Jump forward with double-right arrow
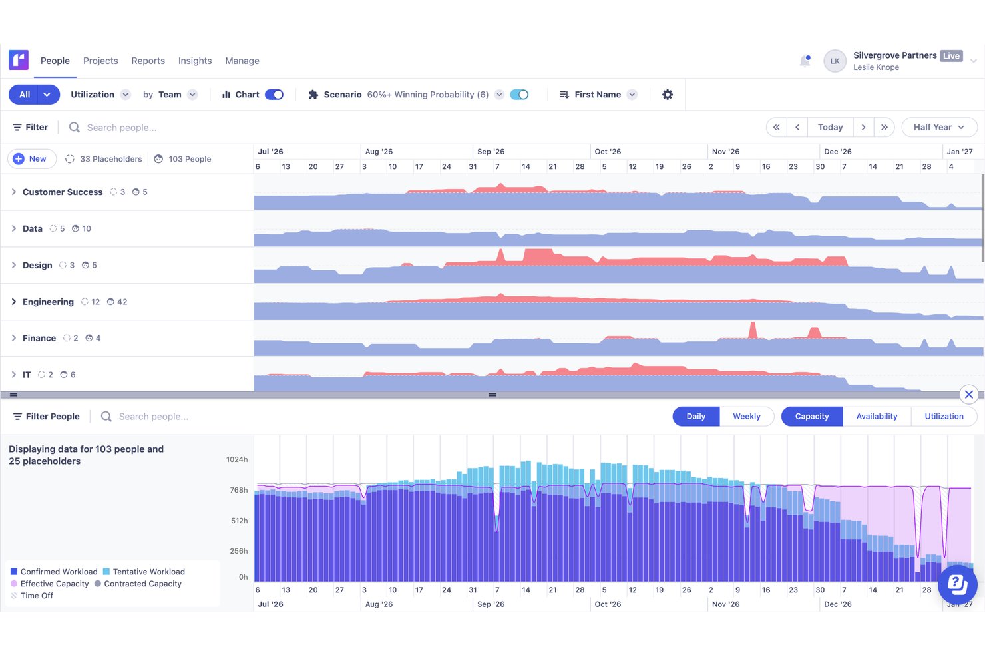985x657 pixels. pos(885,127)
